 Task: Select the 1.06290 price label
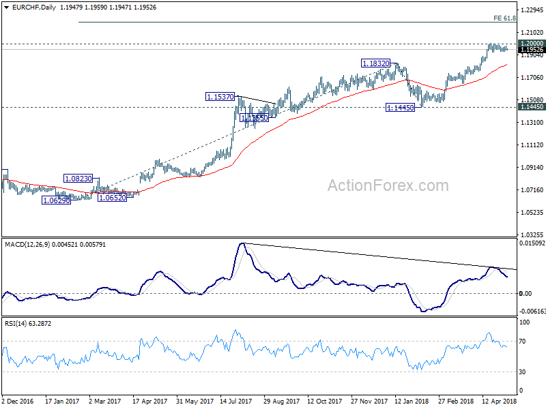coord(56,200)
